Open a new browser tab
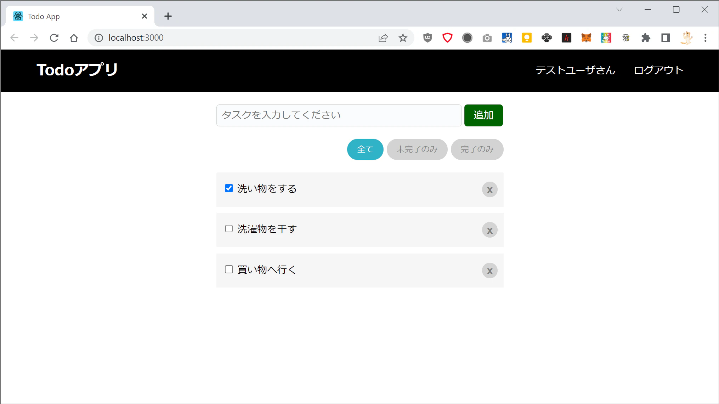Viewport: 719px width, 404px height. pos(168,16)
